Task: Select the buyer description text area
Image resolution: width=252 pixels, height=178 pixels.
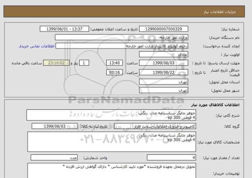Action: point(112,171)
